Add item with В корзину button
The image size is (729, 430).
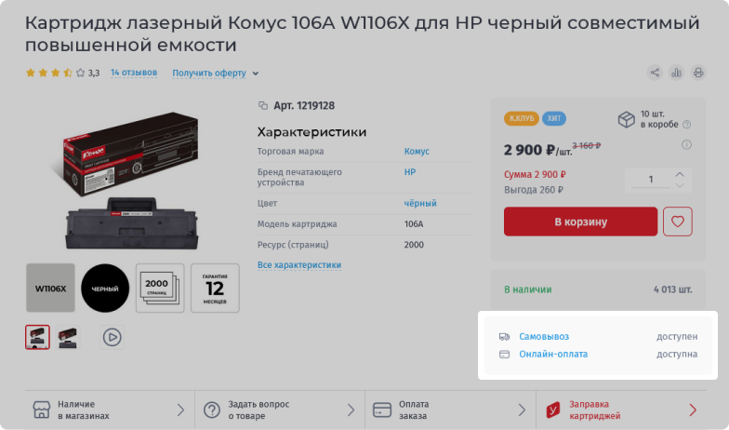pos(580,222)
